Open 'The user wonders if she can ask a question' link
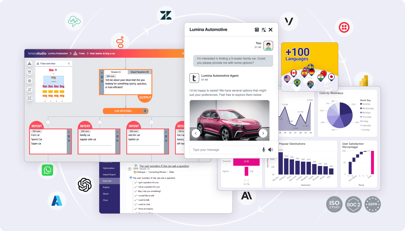 (x=164, y=166)
